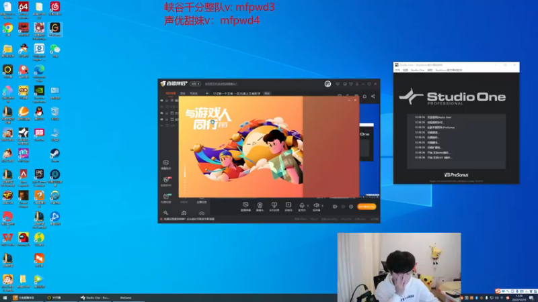Select the first scene tab in streaming app
This screenshot has height=302, width=538.
click(x=171, y=93)
